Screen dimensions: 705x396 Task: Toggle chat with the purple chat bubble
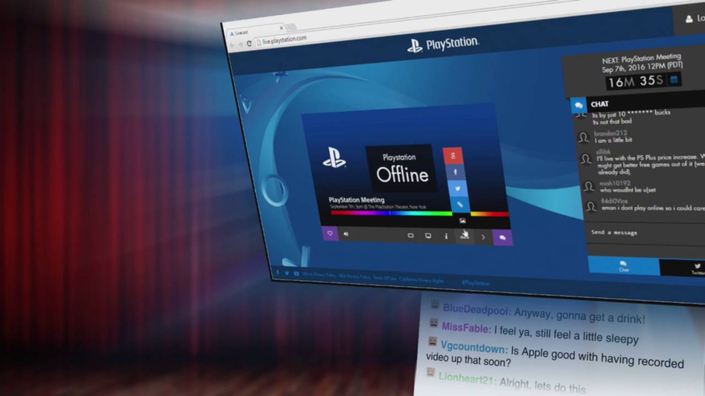click(502, 238)
